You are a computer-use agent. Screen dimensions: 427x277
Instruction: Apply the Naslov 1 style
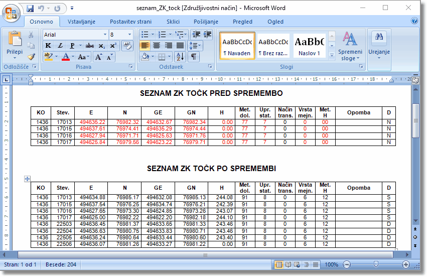[310, 46]
